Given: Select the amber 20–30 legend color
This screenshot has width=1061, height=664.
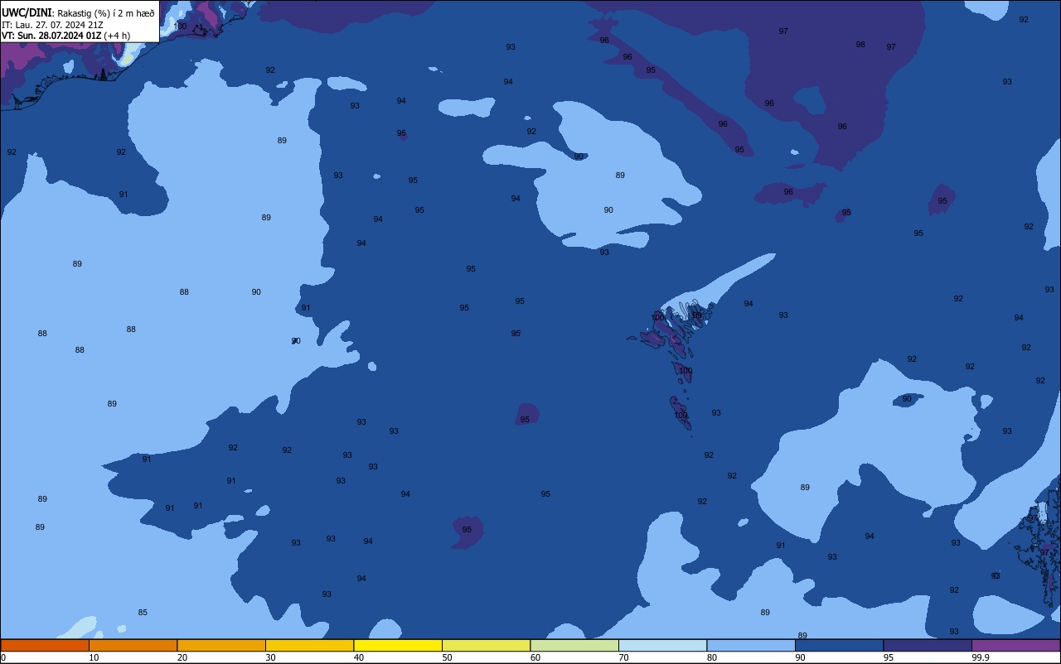Looking at the screenshot, I should coord(221,645).
